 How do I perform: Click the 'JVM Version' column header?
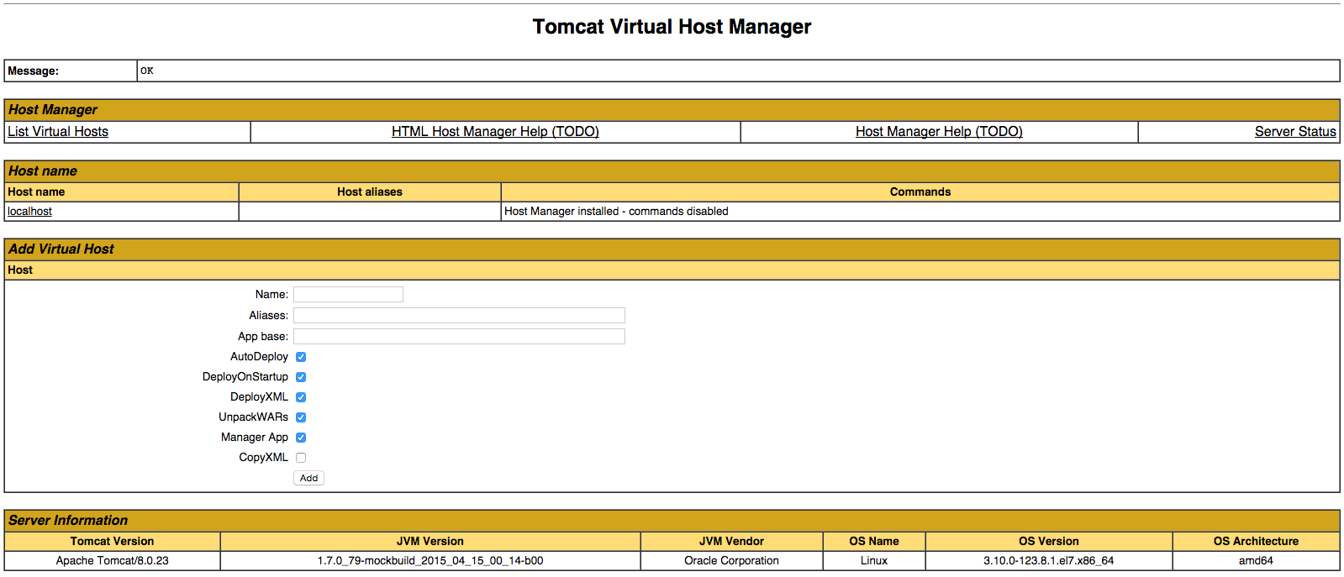pyautogui.click(x=430, y=542)
